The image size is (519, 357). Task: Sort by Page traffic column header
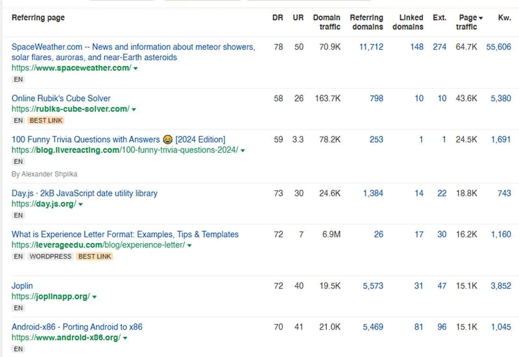click(x=469, y=22)
